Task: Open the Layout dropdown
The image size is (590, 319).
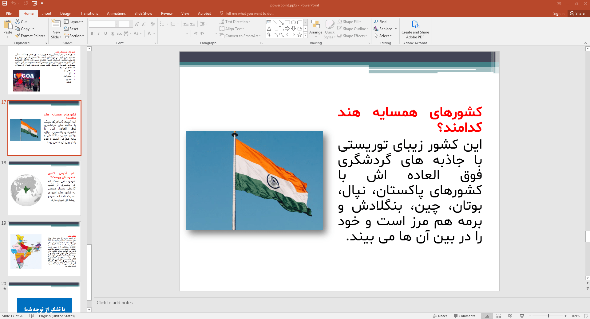Action: coord(73,22)
